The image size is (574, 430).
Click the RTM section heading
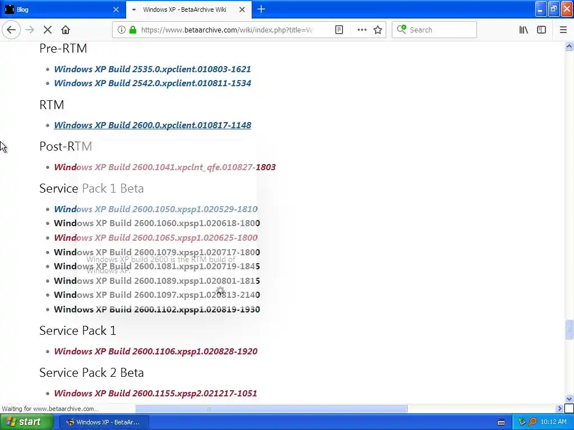[52, 105]
